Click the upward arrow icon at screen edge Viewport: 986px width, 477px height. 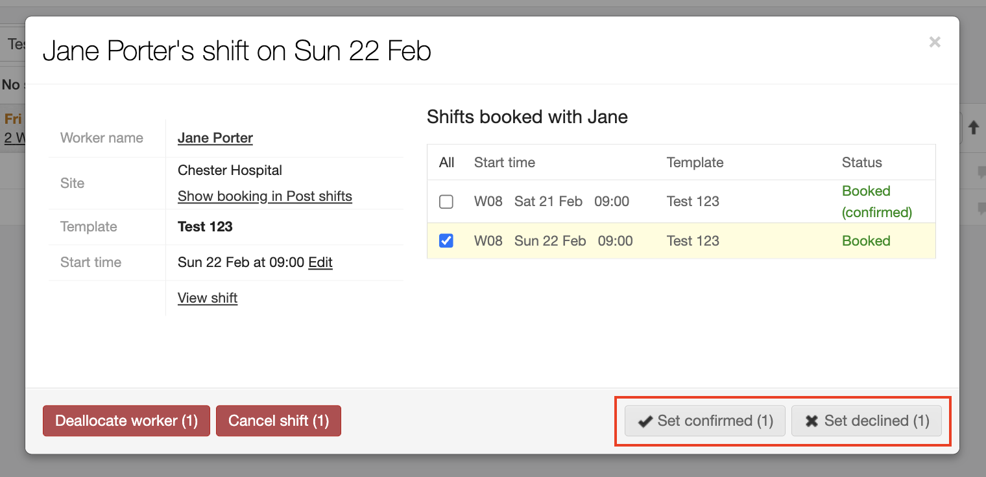974,127
